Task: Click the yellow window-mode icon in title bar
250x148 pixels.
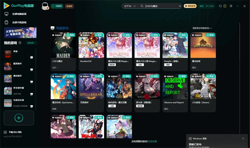Action: [x=225, y=6]
